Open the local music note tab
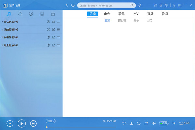 (9, 14)
